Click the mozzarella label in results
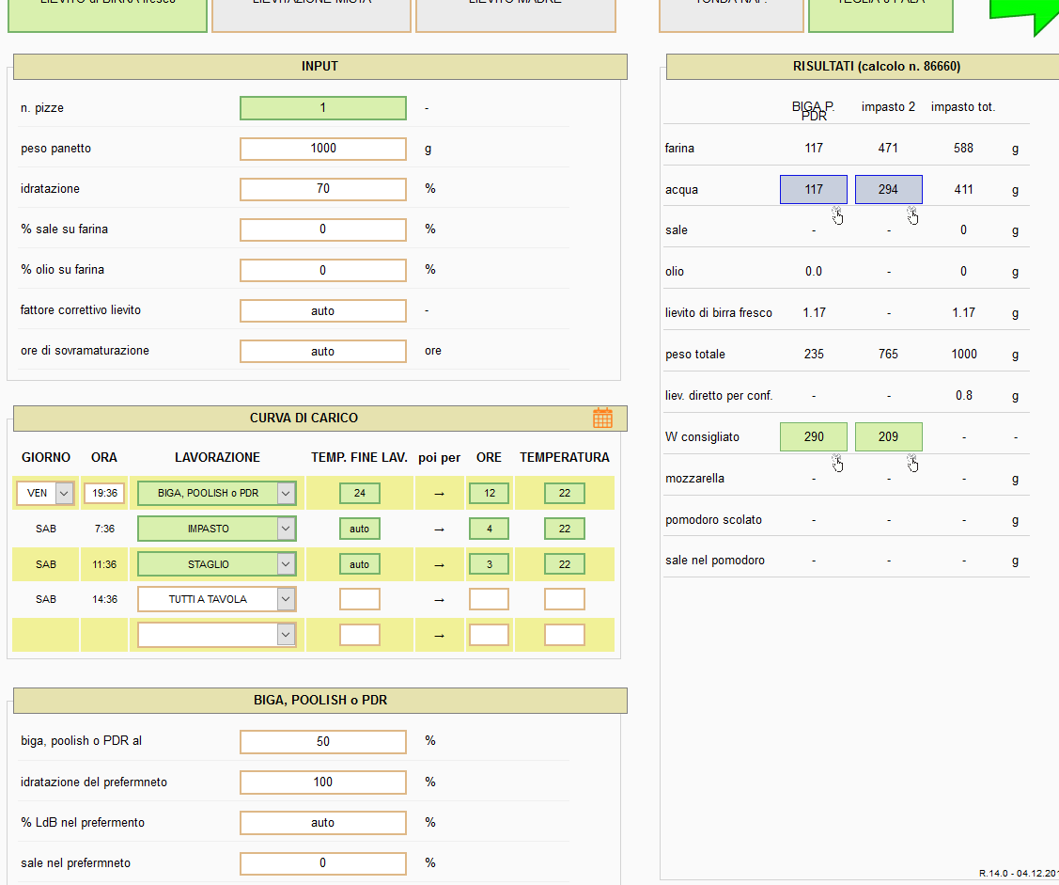Screen dimensions: 1059x885 click(694, 478)
